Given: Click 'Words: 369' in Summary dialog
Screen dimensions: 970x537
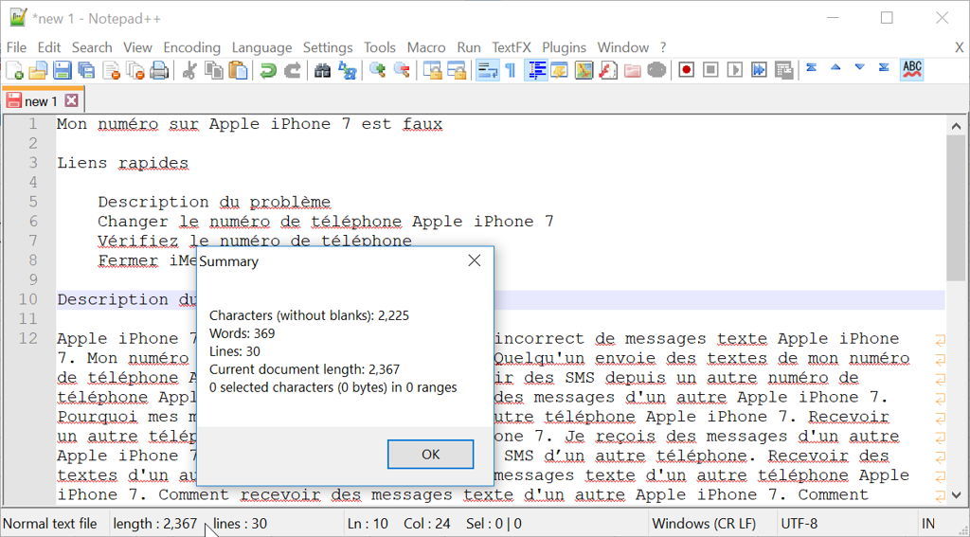Looking at the screenshot, I should 242,333.
